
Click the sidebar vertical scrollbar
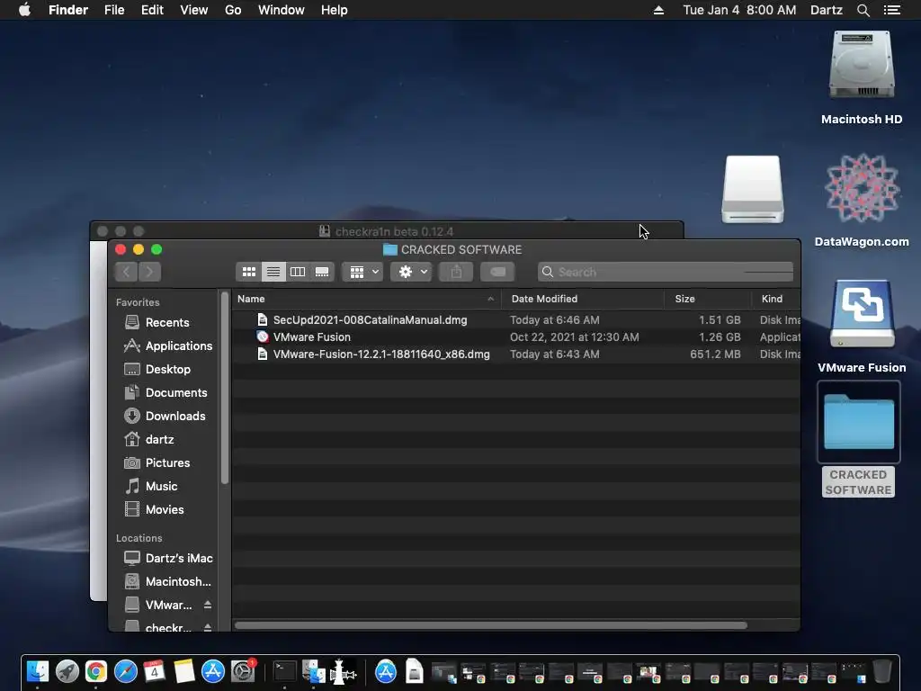pyautogui.click(x=224, y=389)
